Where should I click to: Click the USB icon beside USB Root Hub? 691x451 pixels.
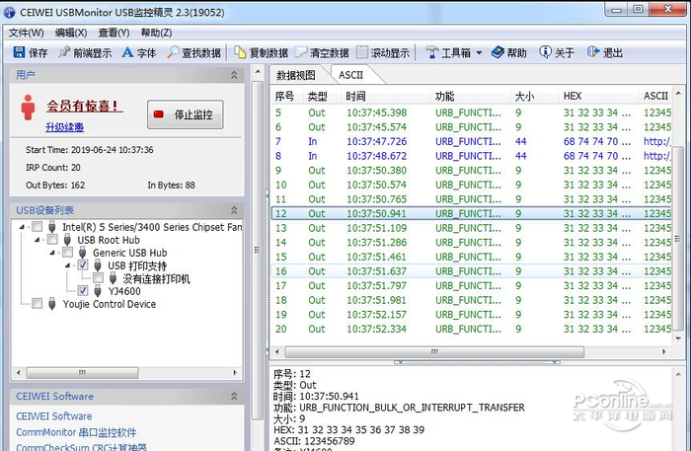67,240
